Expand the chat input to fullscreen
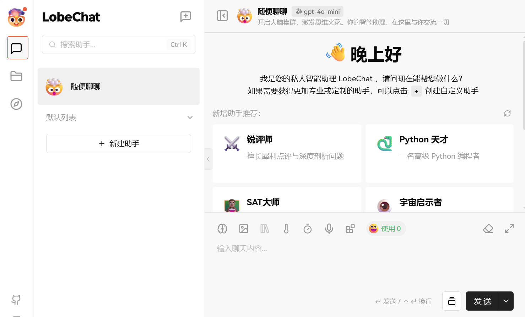 coord(509,229)
